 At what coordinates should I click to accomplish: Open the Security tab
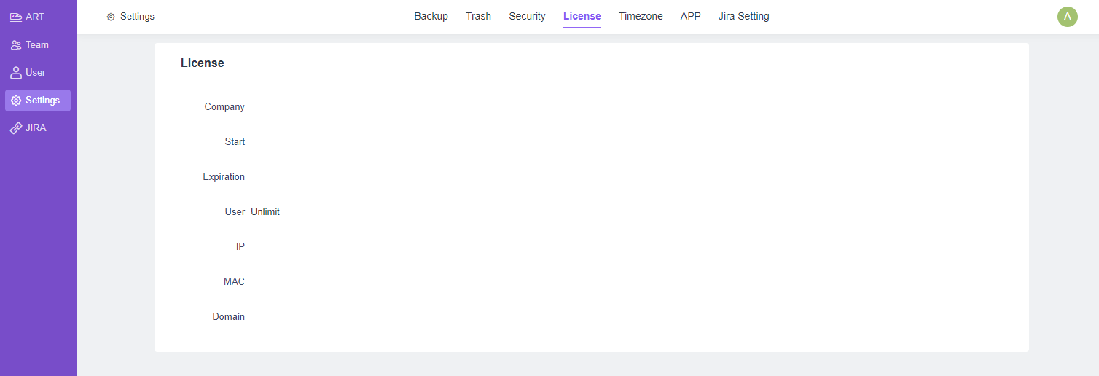click(x=527, y=16)
